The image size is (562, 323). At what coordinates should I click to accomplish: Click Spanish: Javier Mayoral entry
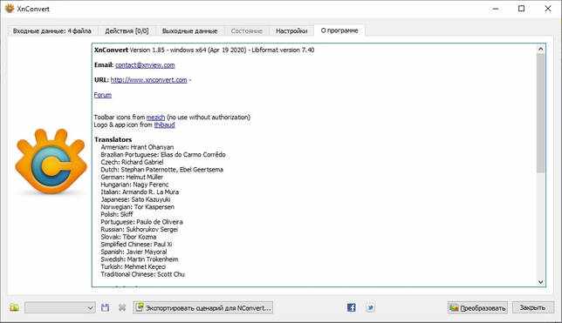(x=134, y=252)
